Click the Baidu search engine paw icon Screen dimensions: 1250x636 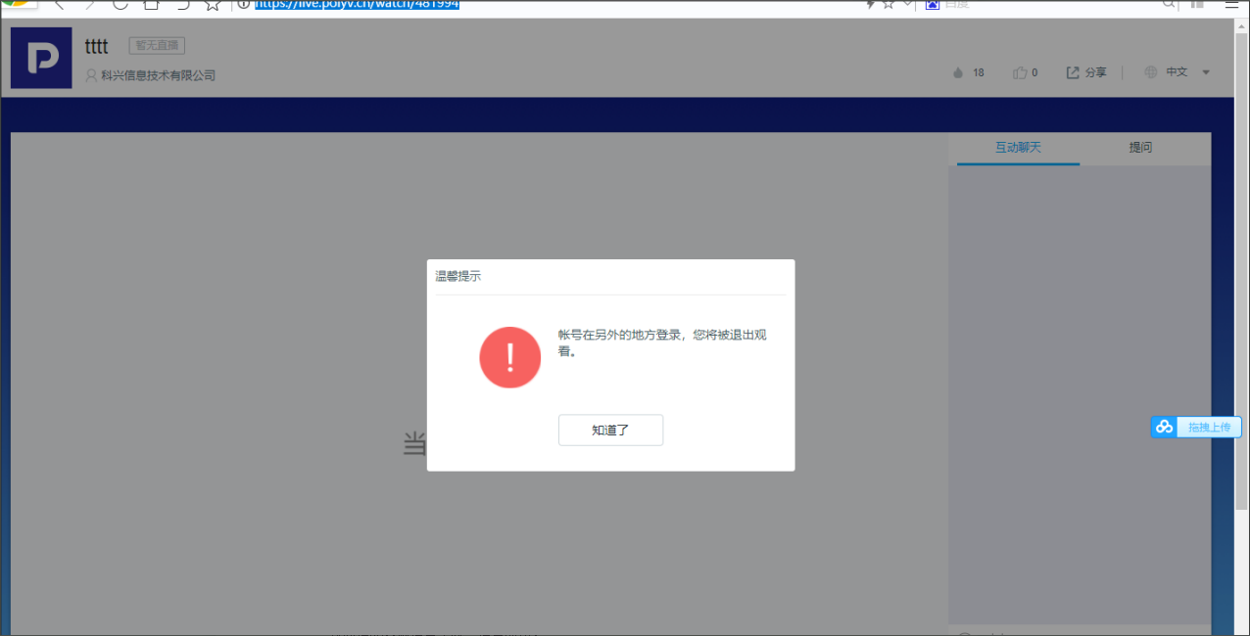point(932,4)
